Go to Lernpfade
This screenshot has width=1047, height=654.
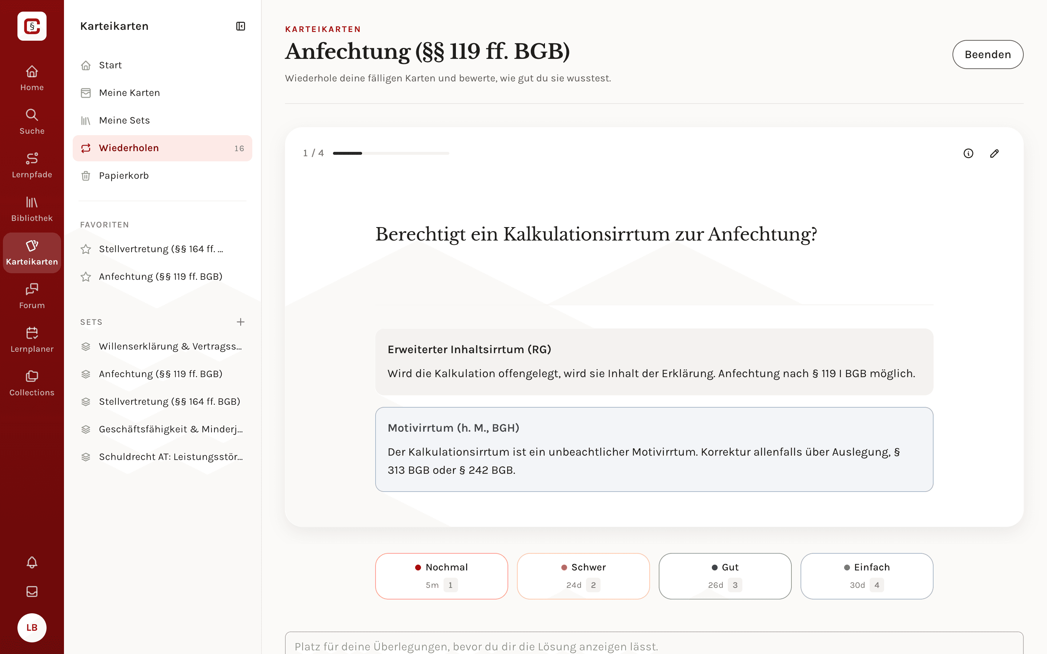click(32, 165)
